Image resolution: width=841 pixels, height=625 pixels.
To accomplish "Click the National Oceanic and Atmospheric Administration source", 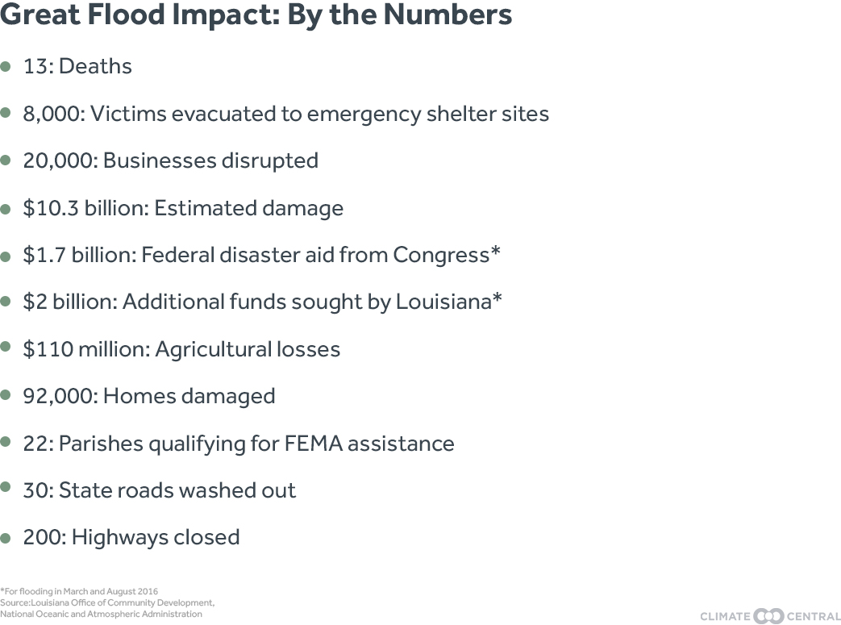I will 101,614.
